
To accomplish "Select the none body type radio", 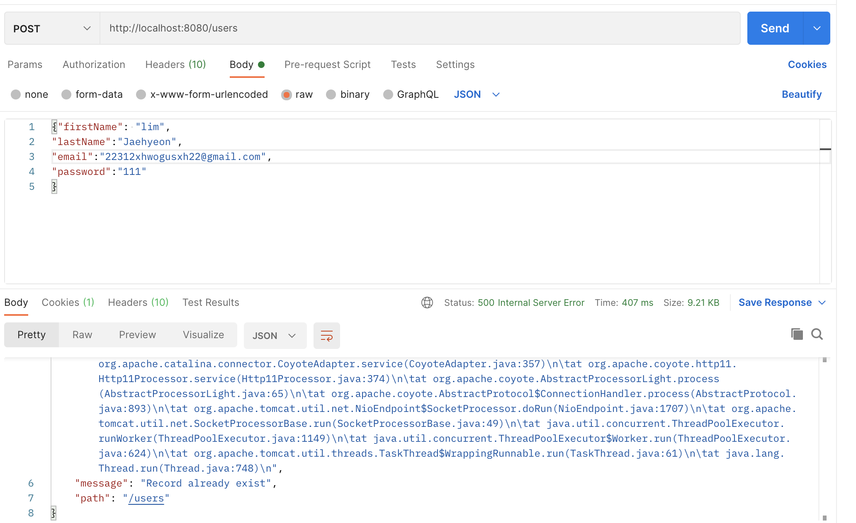I will [x=16, y=94].
